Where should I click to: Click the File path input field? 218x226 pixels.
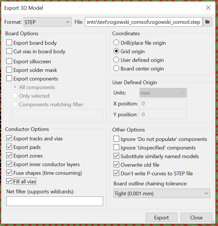(144, 22)
